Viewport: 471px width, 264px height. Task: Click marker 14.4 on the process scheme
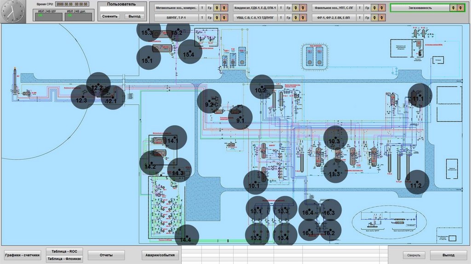point(186,237)
